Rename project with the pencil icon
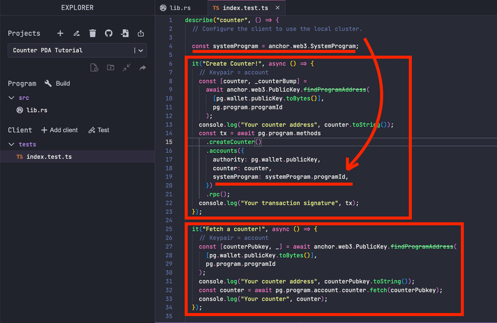Viewport: 497px width, 323px height. point(76,34)
